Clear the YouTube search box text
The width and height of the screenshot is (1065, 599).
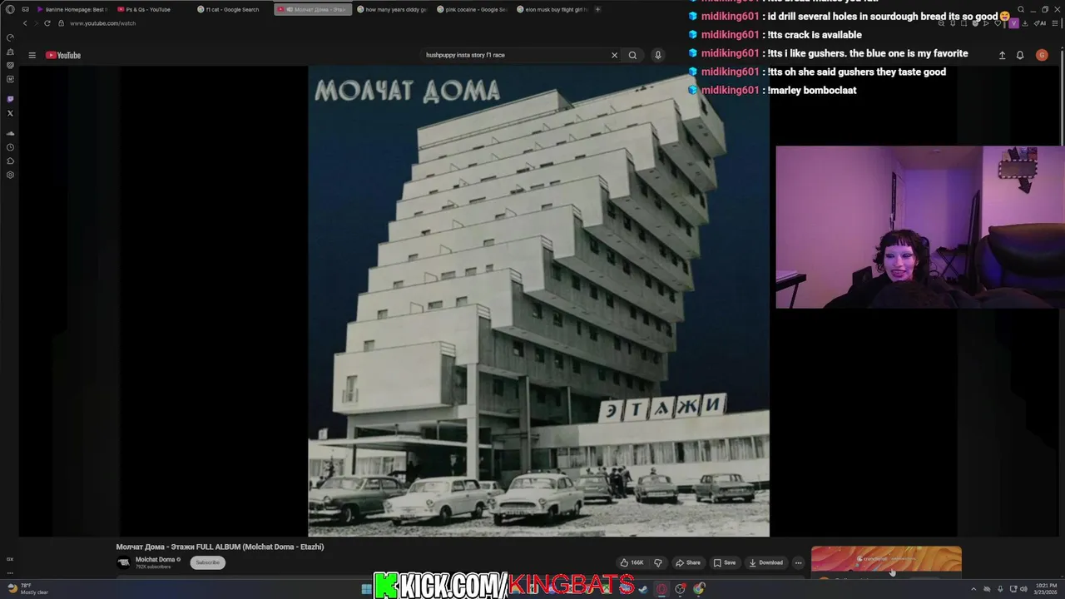coord(614,55)
